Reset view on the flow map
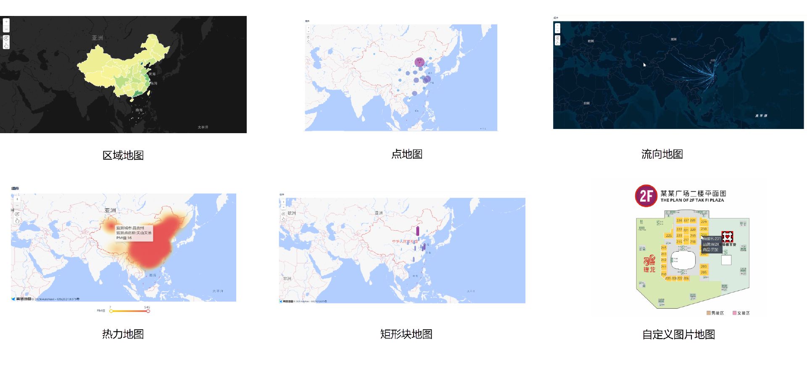This screenshot has height=368, width=807. (557, 38)
